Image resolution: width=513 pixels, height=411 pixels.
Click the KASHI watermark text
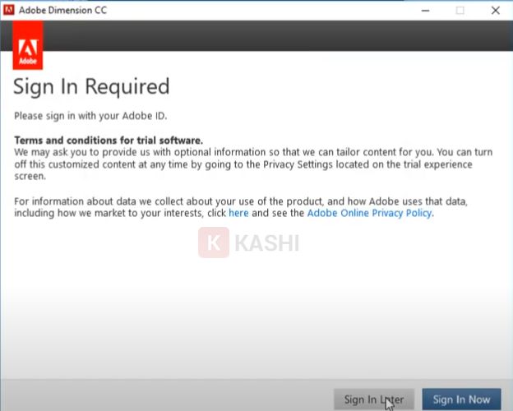(267, 243)
